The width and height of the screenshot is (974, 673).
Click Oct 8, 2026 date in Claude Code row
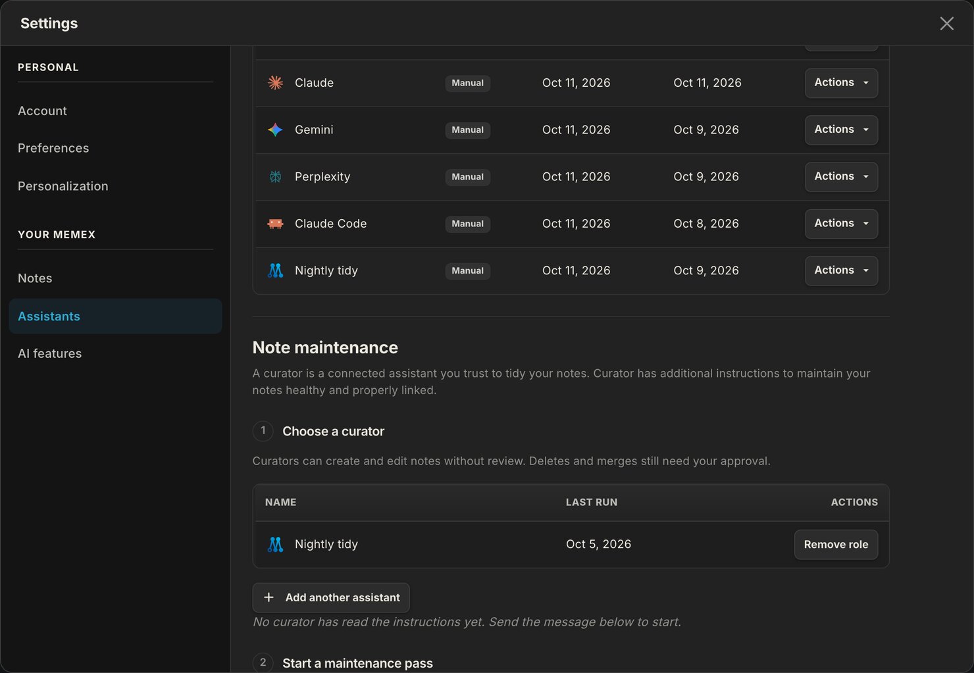(x=706, y=224)
